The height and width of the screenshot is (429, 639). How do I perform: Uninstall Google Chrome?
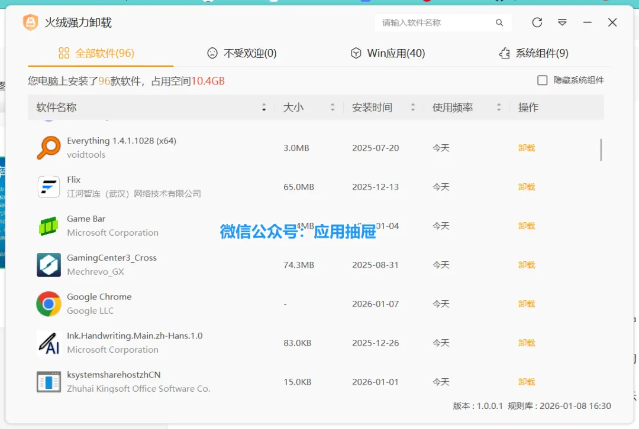click(x=527, y=304)
